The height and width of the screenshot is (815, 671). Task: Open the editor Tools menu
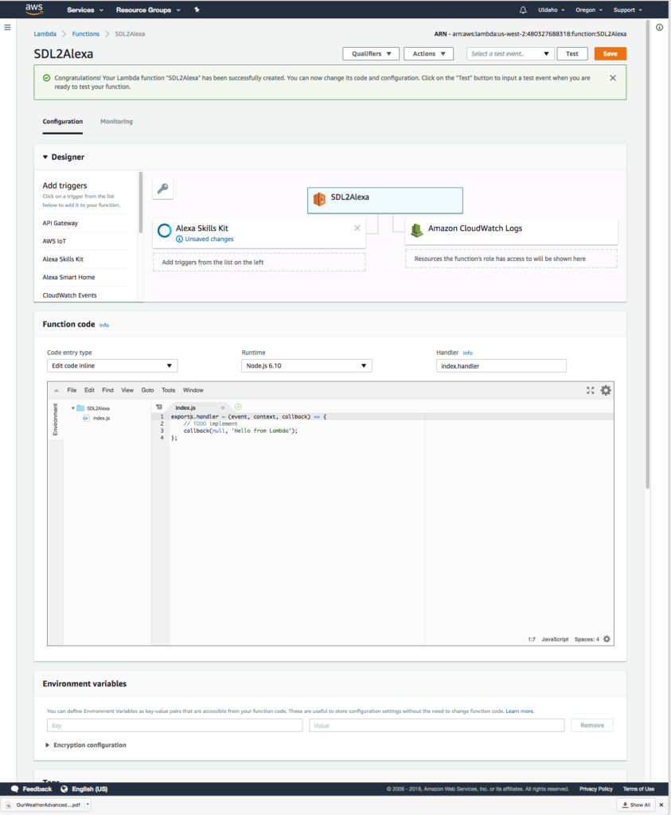(x=169, y=390)
